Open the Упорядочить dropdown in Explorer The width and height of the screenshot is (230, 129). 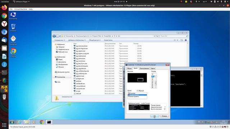pos(60,40)
